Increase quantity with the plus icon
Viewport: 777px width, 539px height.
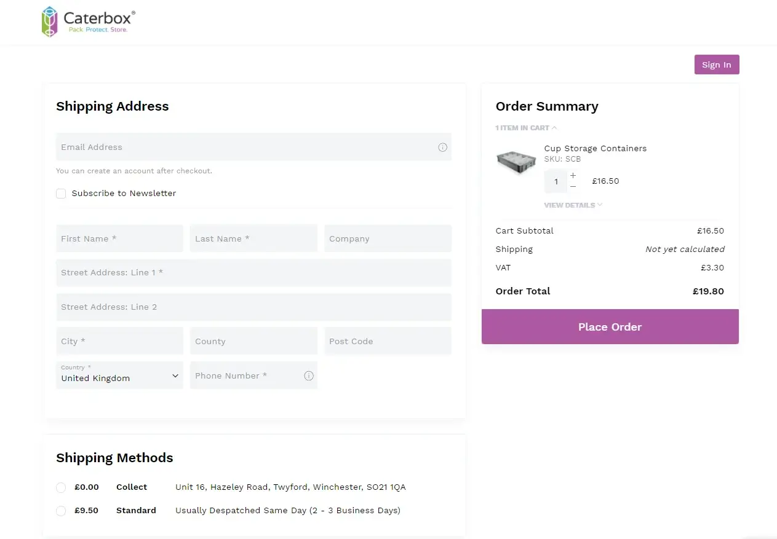click(x=573, y=176)
